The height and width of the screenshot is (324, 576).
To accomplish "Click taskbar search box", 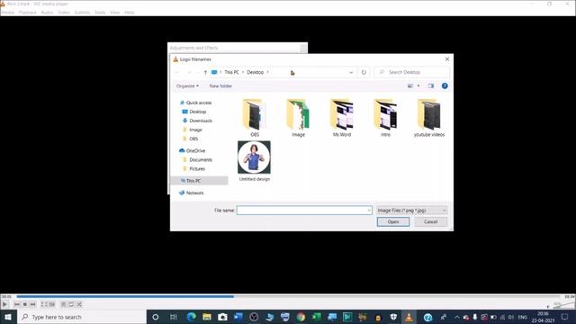I will click(x=82, y=317).
